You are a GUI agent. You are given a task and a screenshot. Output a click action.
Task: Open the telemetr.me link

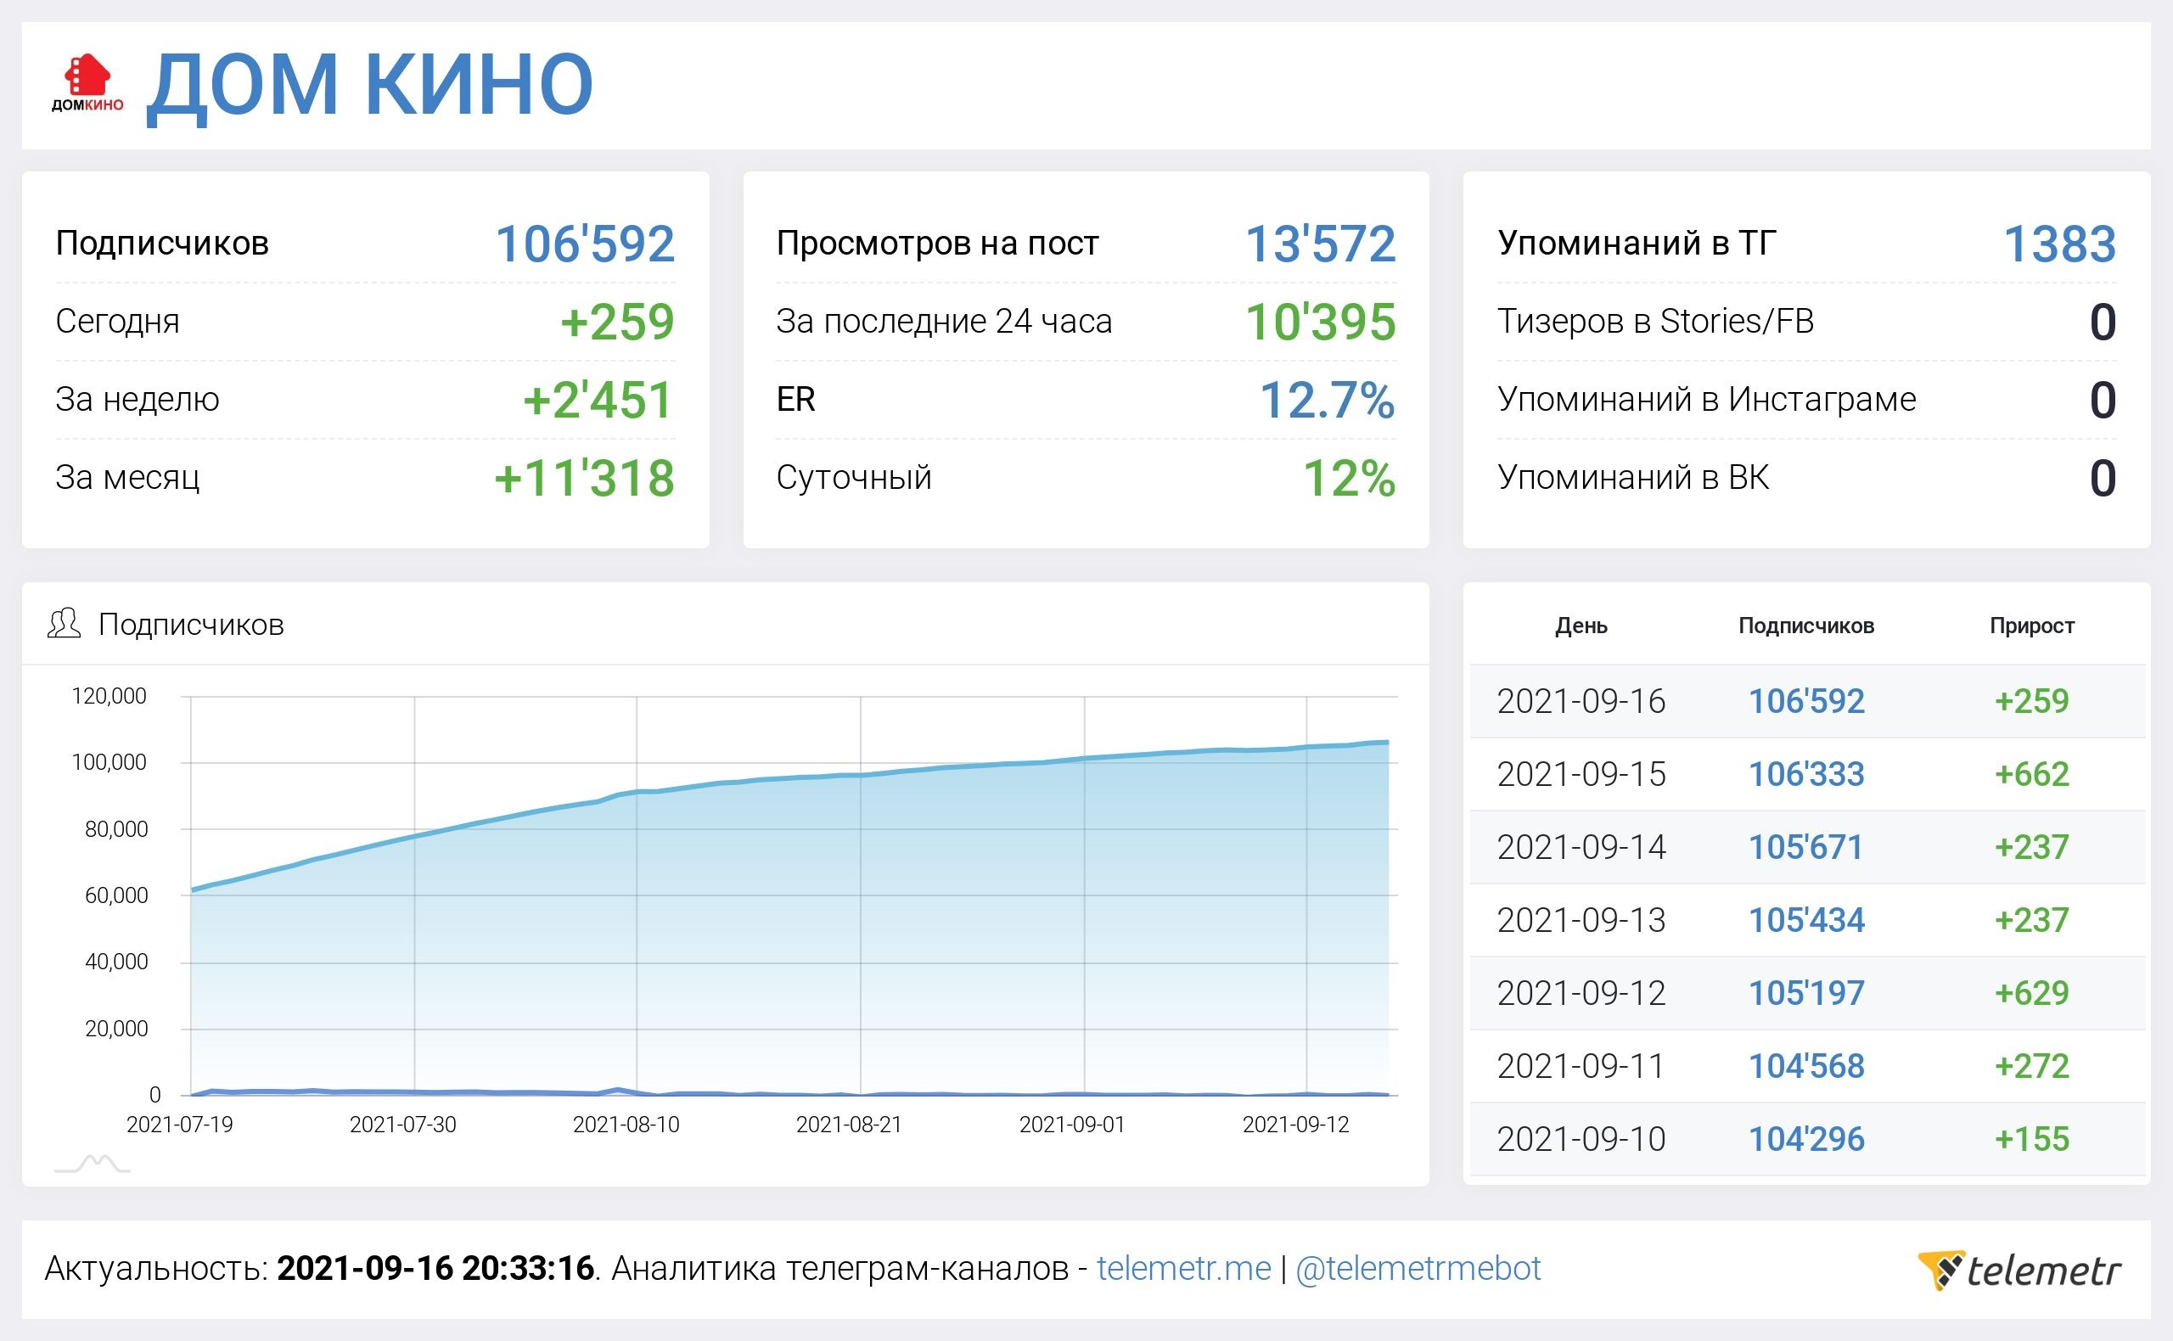point(1183,1269)
